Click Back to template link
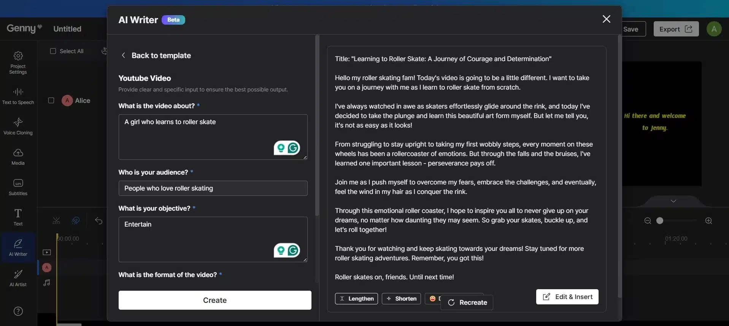 (161, 55)
